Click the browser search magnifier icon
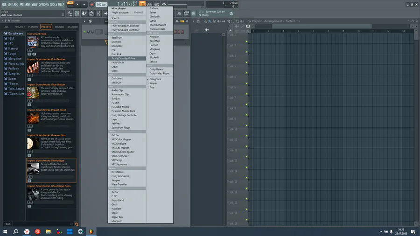420x236 pixels. point(77,224)
